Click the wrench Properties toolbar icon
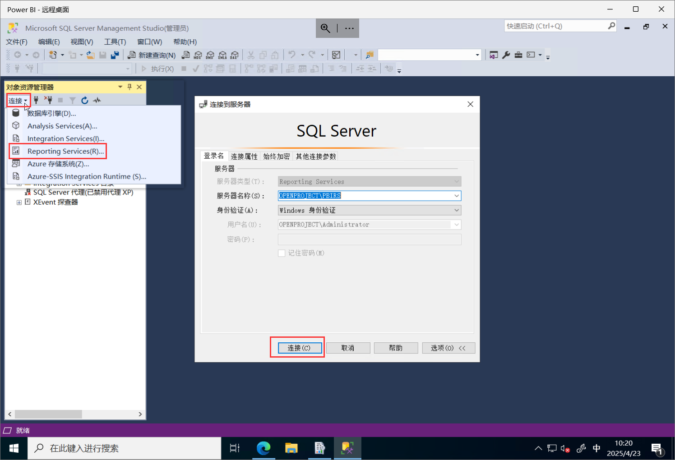Viewport: 675px width, 460px height. [506, 55]
